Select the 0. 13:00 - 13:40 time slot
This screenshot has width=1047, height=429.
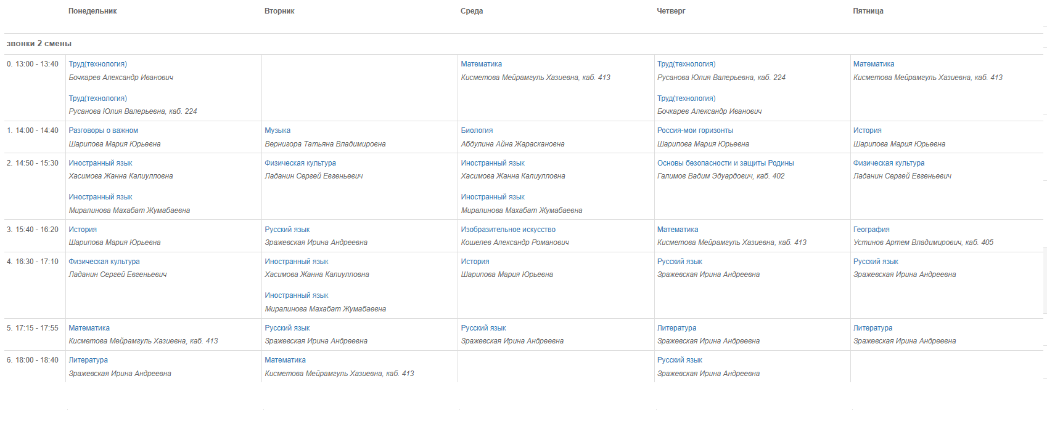[x=33, y=64]
